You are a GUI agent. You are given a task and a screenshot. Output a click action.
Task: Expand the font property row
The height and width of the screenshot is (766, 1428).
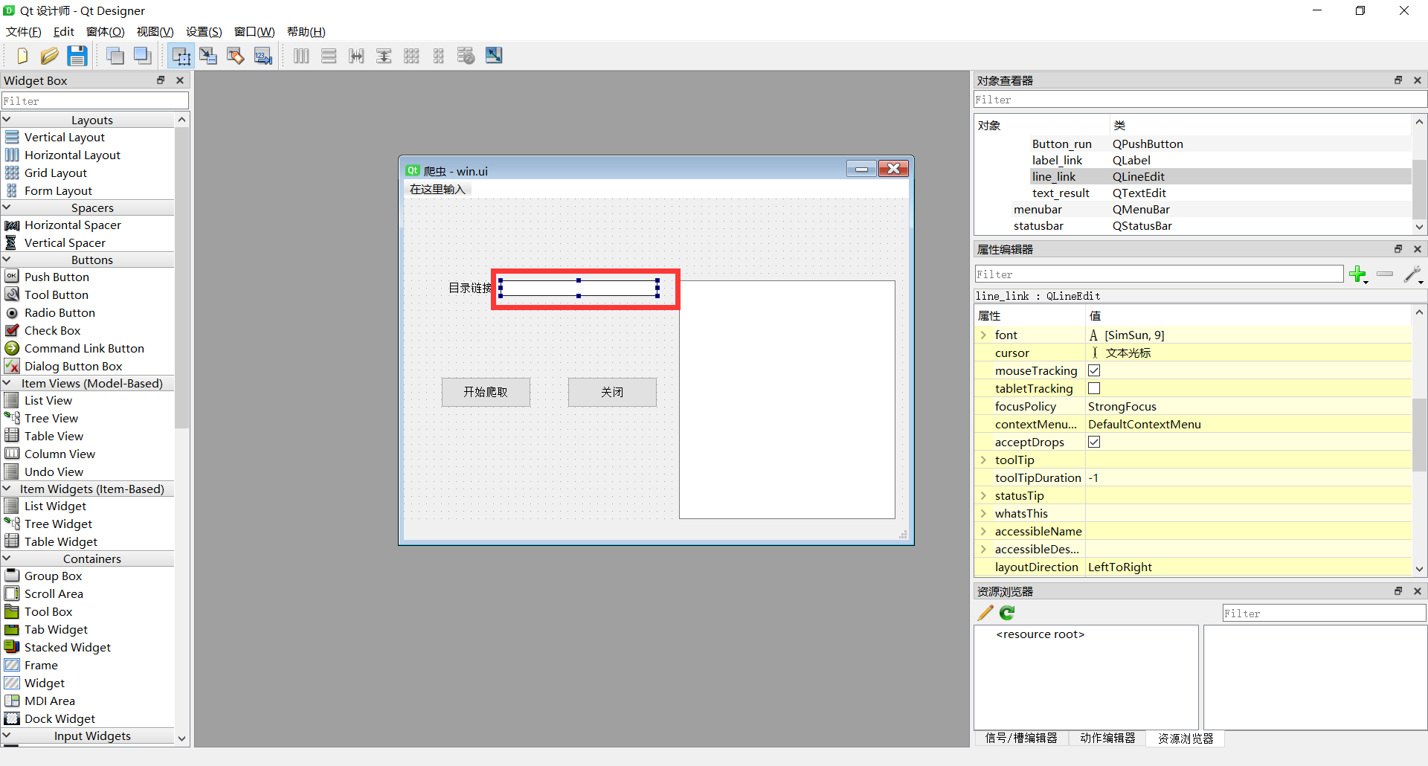point(983,335)
